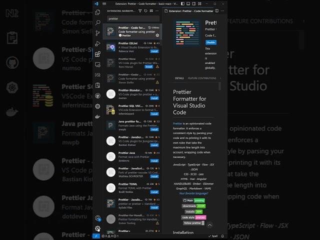The image size is (320, 240).
Task: Click the Manage gear in activity bar
Action: [98, 228]
